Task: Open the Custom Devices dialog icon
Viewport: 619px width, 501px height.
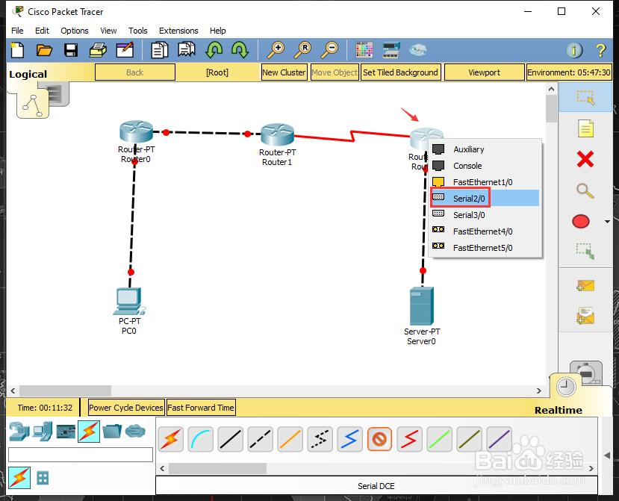Action: pos(391,50)
